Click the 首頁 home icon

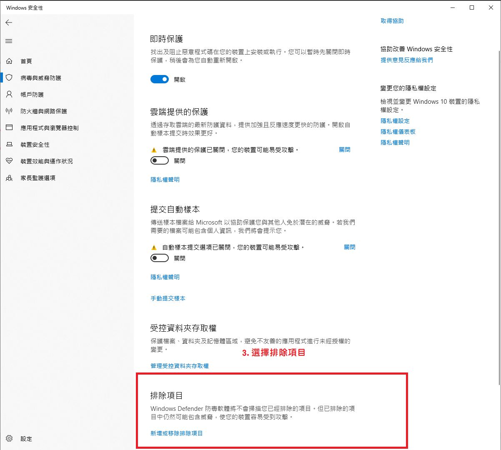[x=9, y=61]
